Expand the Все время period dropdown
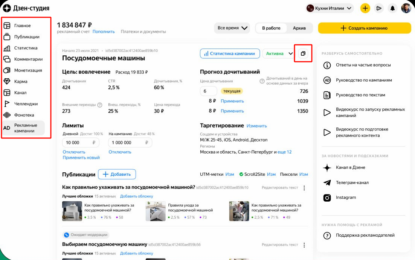Viewport: 415px width, 260px height. [232, 28]
